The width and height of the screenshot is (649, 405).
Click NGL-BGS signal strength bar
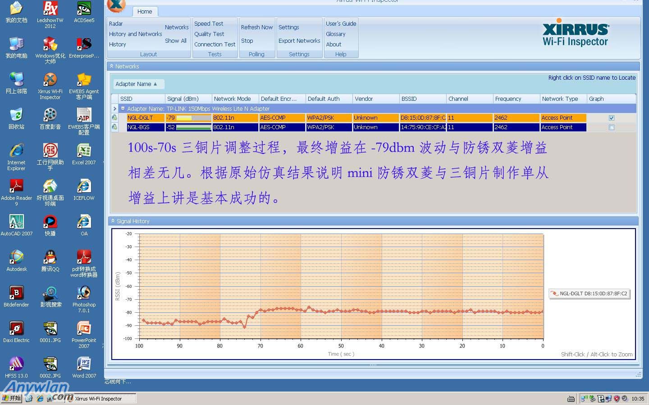(x=193, y=127)
